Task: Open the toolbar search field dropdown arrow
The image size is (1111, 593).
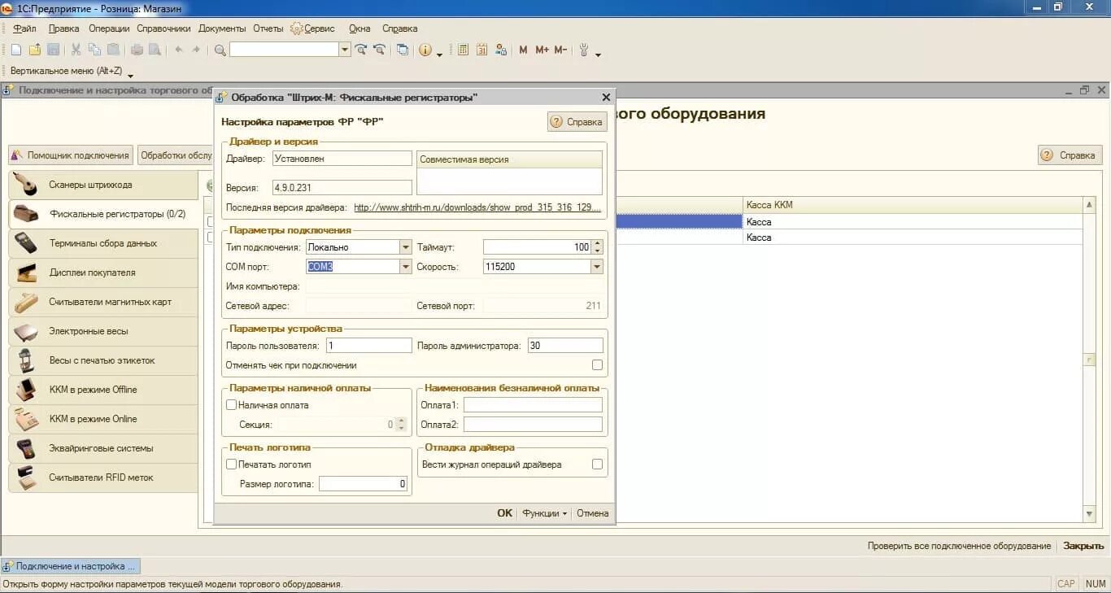Action: click(x=345, y=50)
